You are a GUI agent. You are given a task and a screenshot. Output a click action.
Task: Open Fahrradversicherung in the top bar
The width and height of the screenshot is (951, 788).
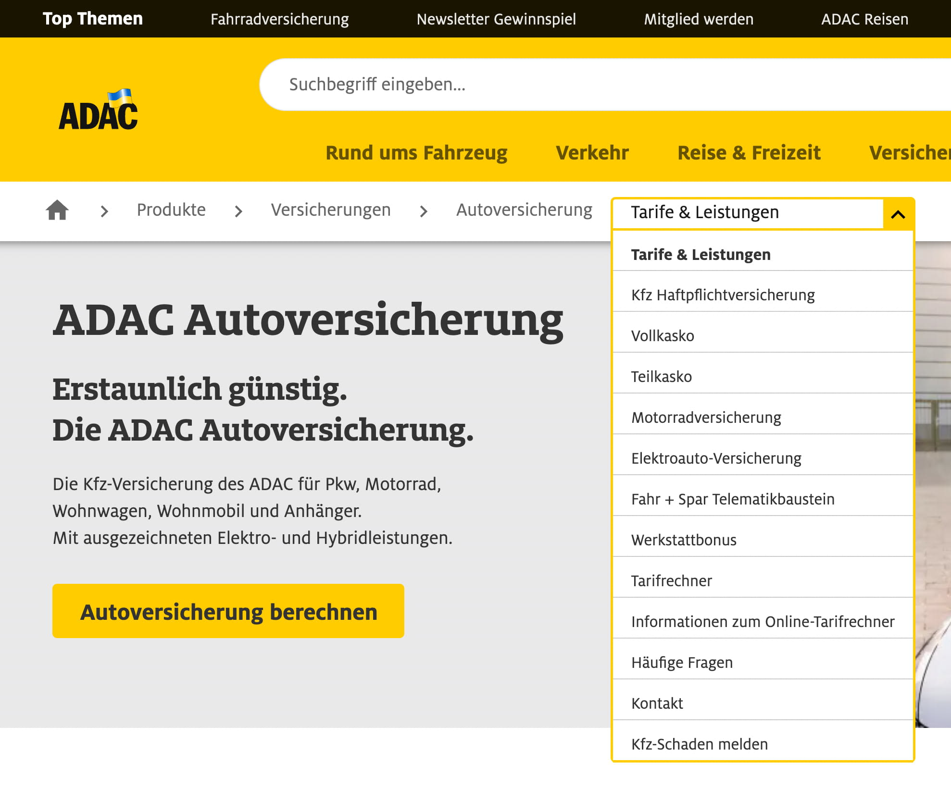coord(280,19)
